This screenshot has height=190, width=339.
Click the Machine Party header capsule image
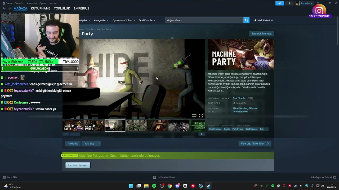click(x=241, y=54)
